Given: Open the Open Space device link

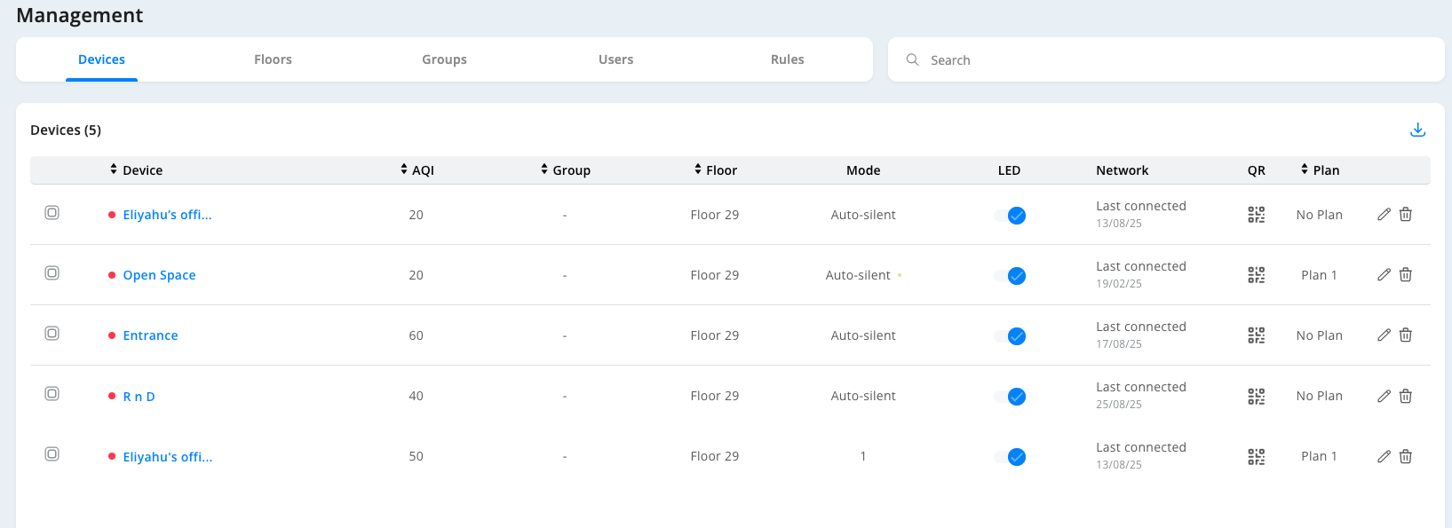Looking at the screenshot, I should click(159, 275).
